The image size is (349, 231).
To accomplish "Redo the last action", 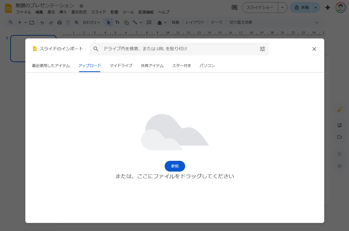I will click(x=51, y=22).
